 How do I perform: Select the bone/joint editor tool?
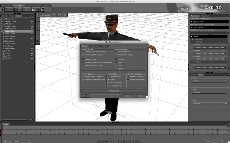tap(20, 9)
